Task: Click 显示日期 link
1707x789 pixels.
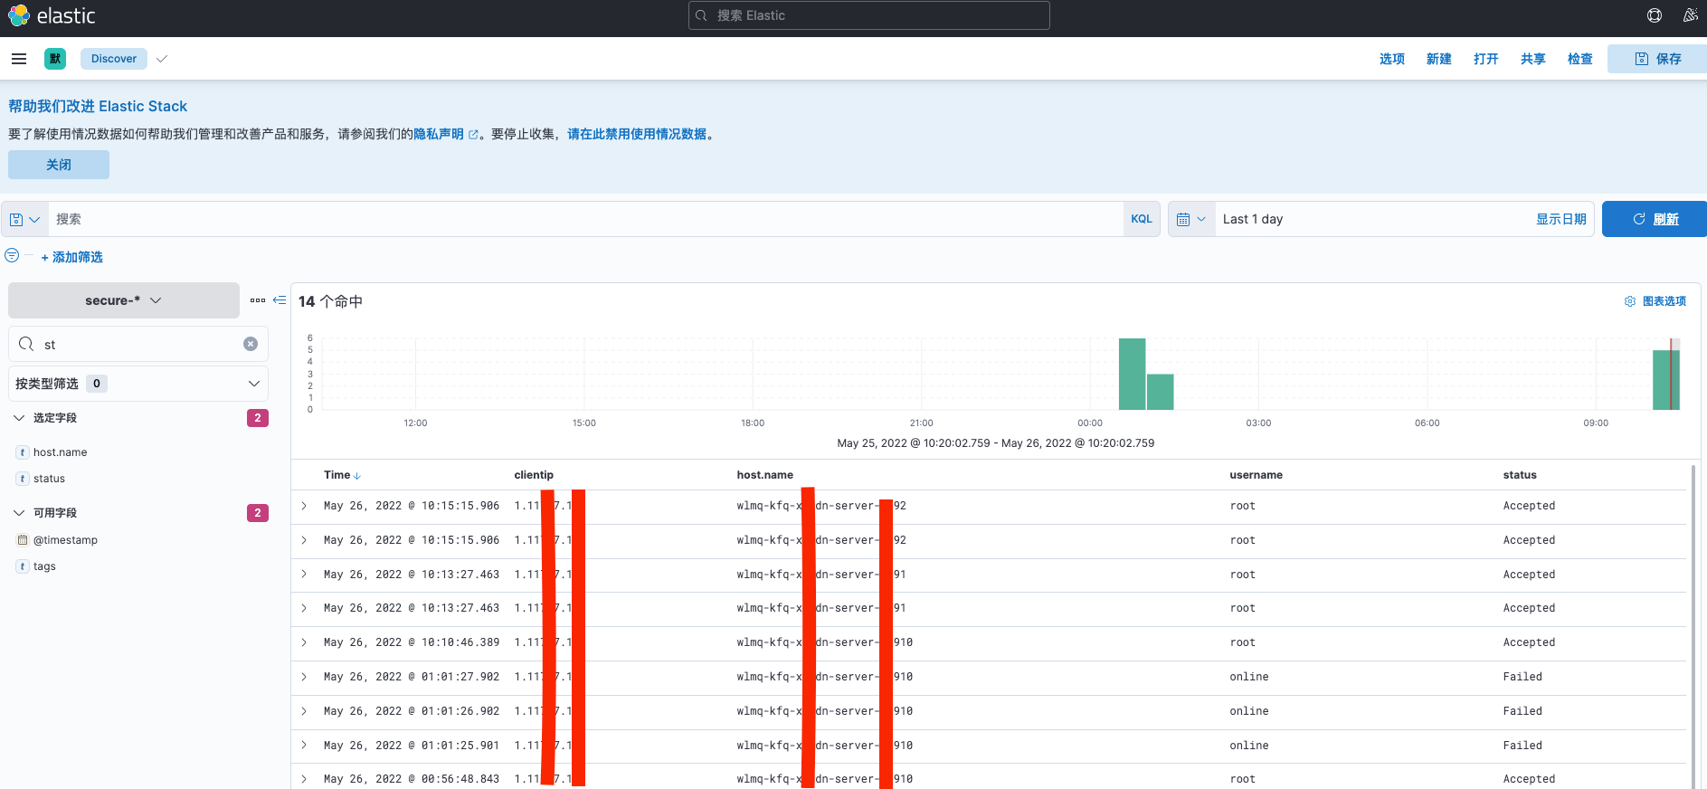Action: tap(1560, 219)
